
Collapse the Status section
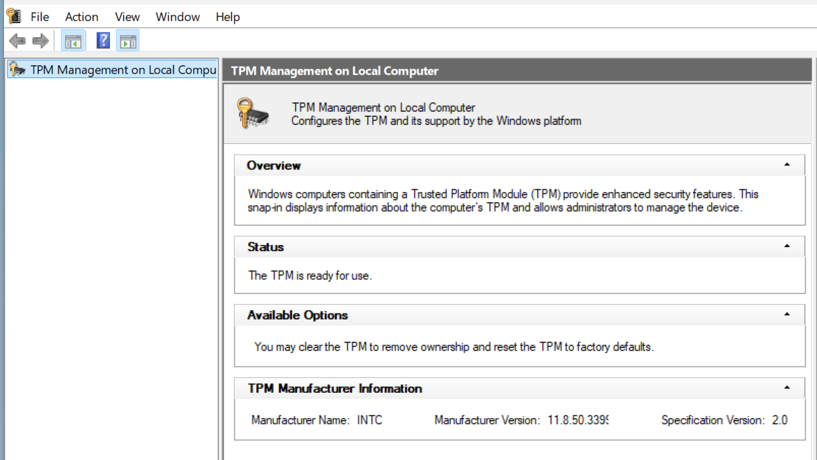[786, 246]
